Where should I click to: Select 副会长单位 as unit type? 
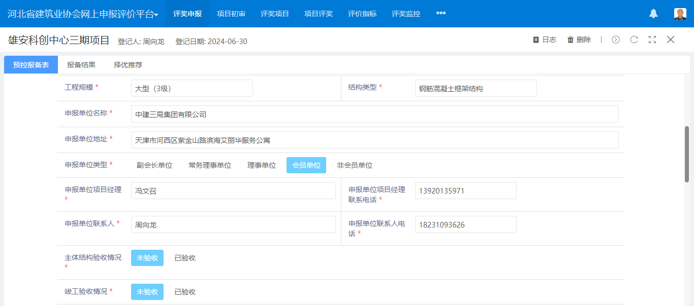coord(154,165)
